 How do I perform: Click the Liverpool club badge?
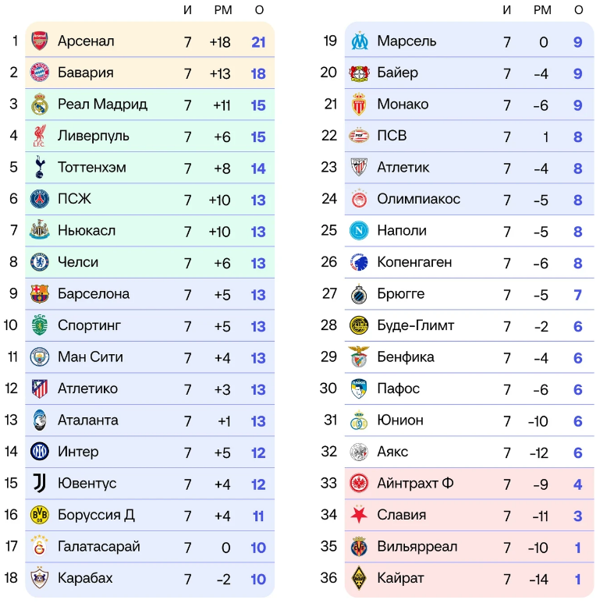(x=39, y=136)
